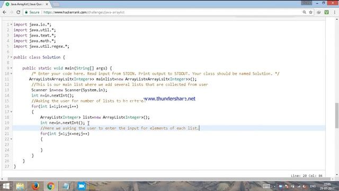Click the comment '//This is our main list' line
This screenshot has width=339, height=191.
(x=120, y=84)
